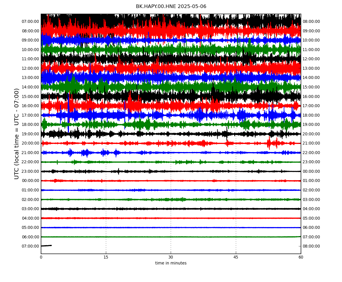Click the right-side 02:00:00 label

click(311, 190)
